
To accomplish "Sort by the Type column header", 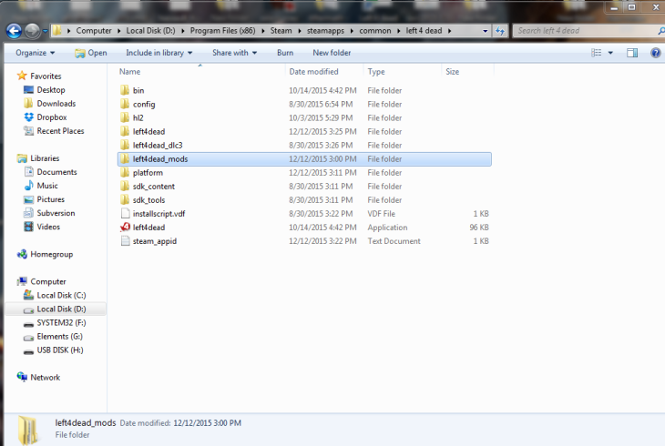I will point(376,72).
